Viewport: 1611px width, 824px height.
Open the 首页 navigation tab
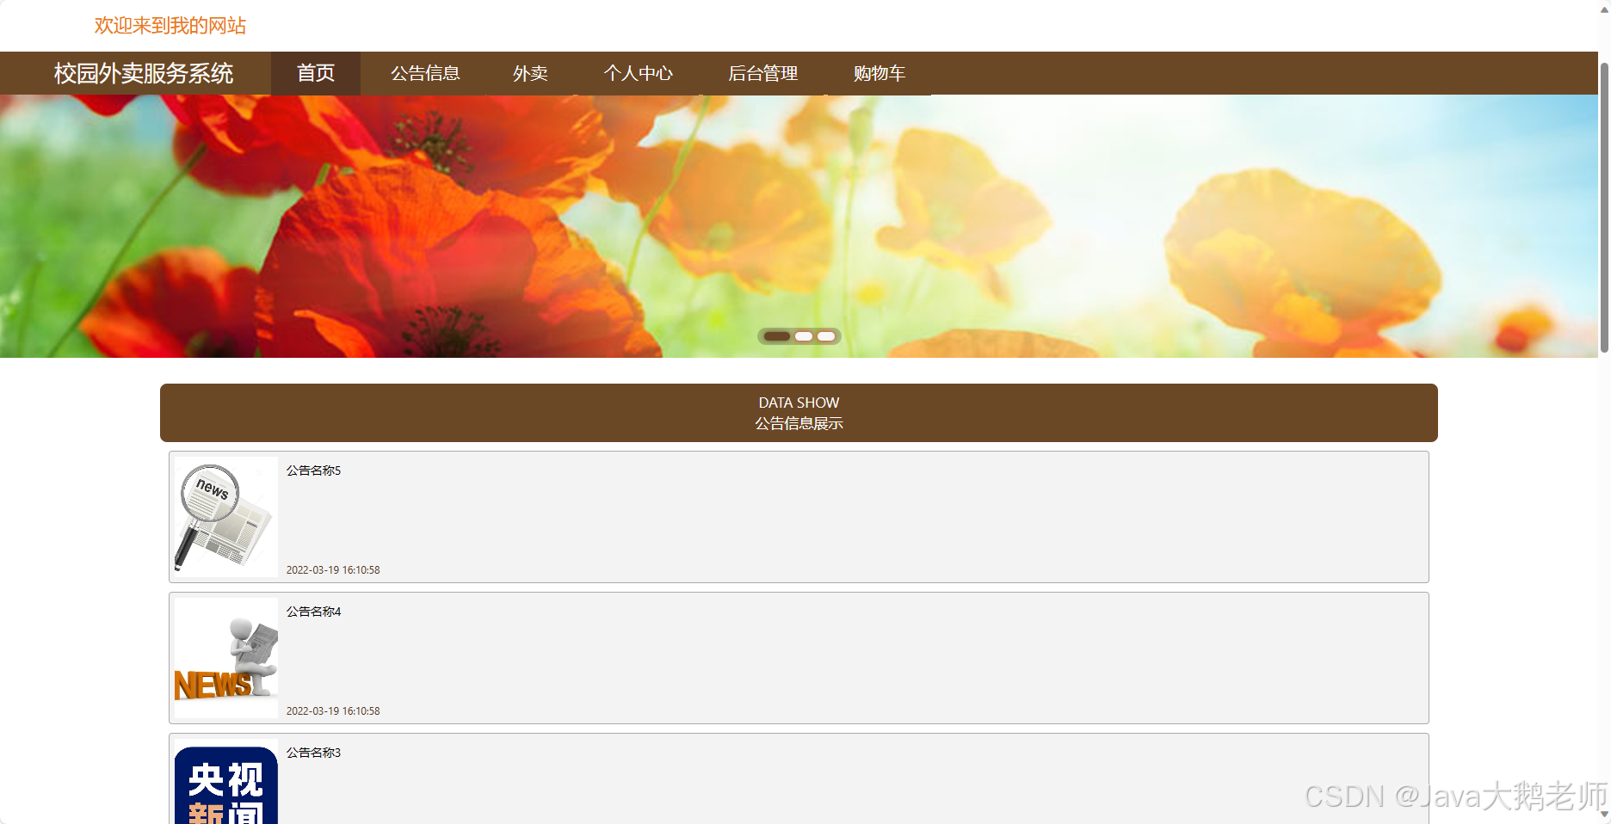pyautogui.click(x=316, y=73)
